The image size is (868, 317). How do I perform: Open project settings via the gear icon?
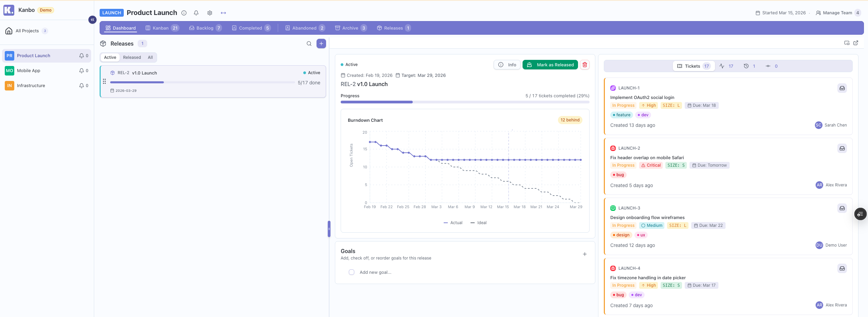click(x=209, y=13)
